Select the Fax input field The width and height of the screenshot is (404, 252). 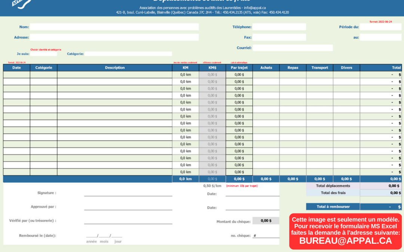click(279, 37)
